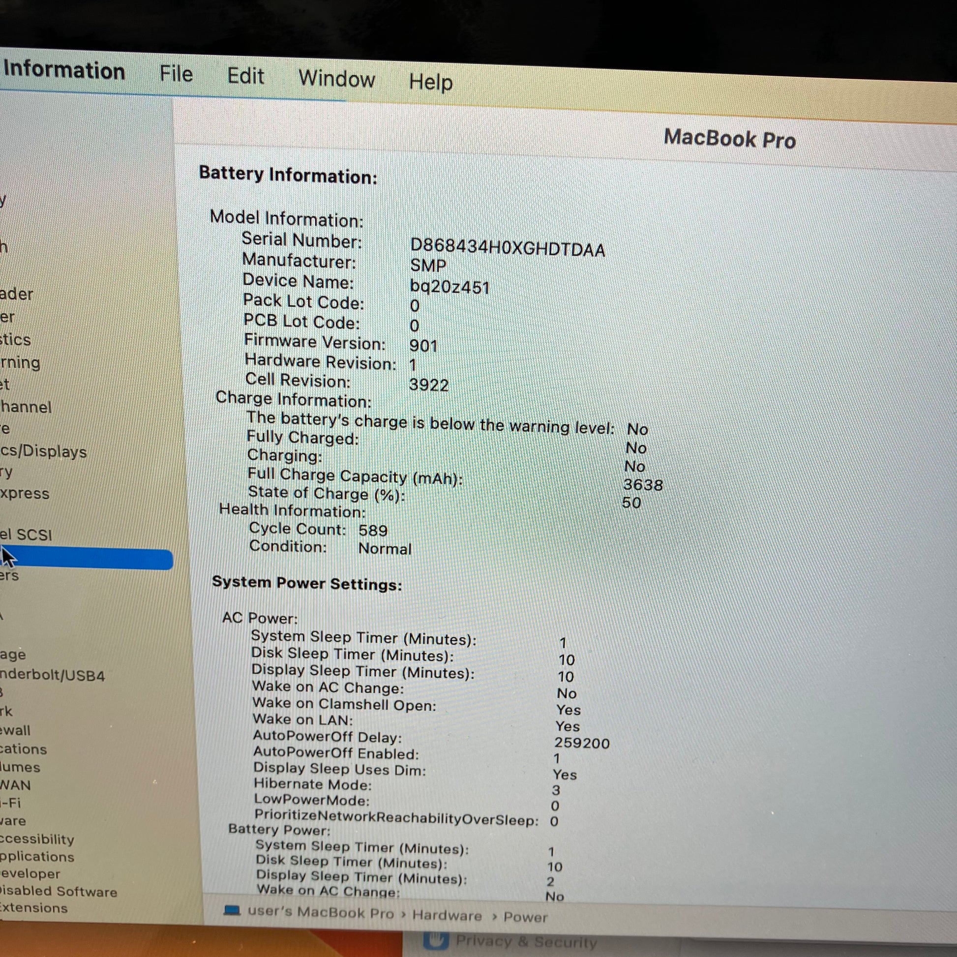957x957 pixels.
Task: Select Parallel SCSI in the sidebar
Action: pyautogui.click(x=26, y=535)
